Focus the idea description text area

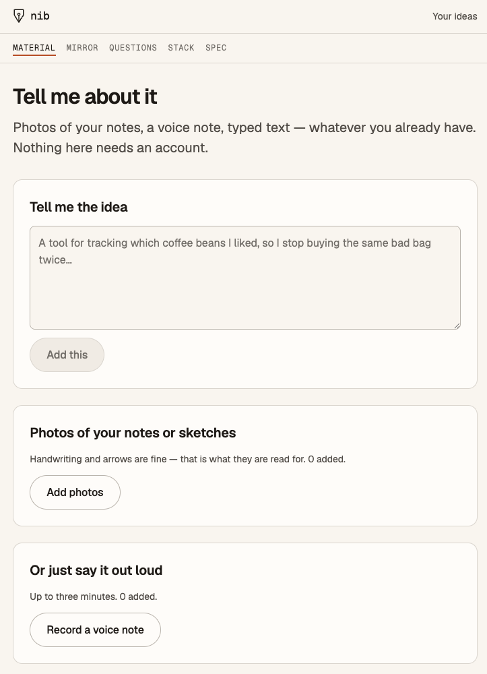click(245, 278)
